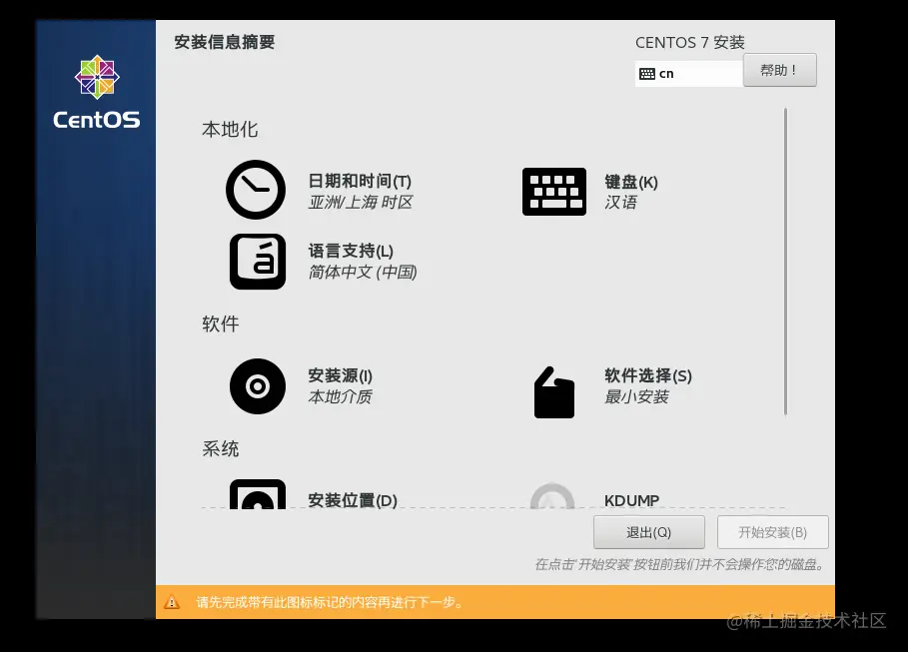Open the Keyboard layout icon

pyautogui.click(x=554, y=192)
